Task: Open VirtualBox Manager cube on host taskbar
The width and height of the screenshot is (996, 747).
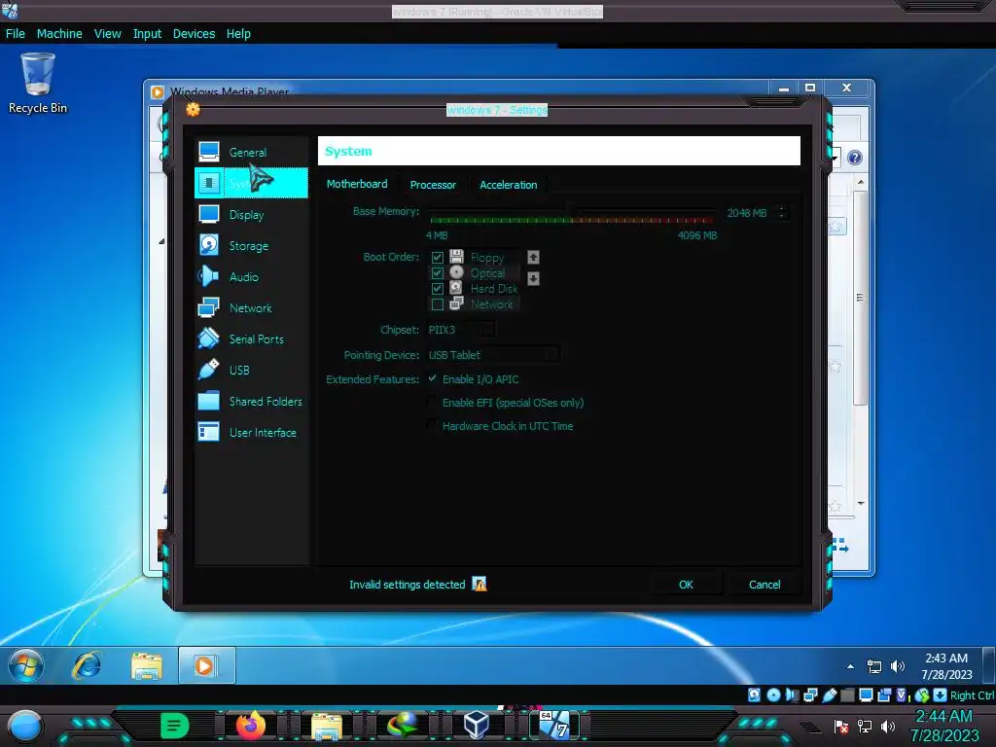Action: [x=476, y=725]
